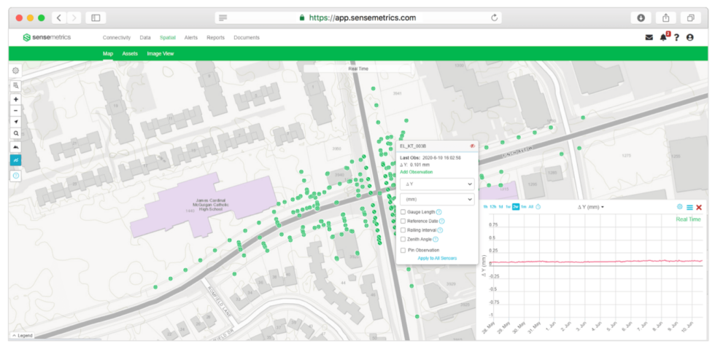715x349 pixels.
Task: Open the notifications bell icon
Action: coord(663,37)
